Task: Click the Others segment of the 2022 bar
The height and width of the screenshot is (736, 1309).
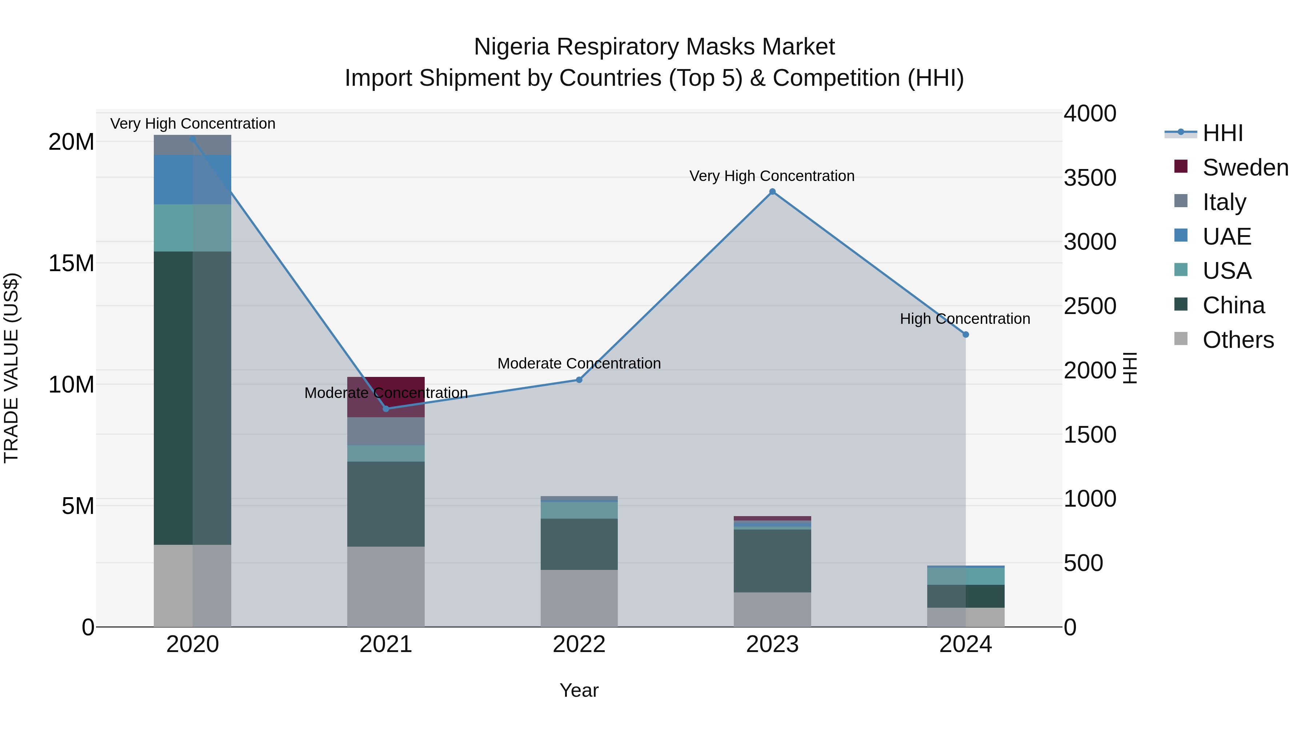Action: click(x=579, y=598)
